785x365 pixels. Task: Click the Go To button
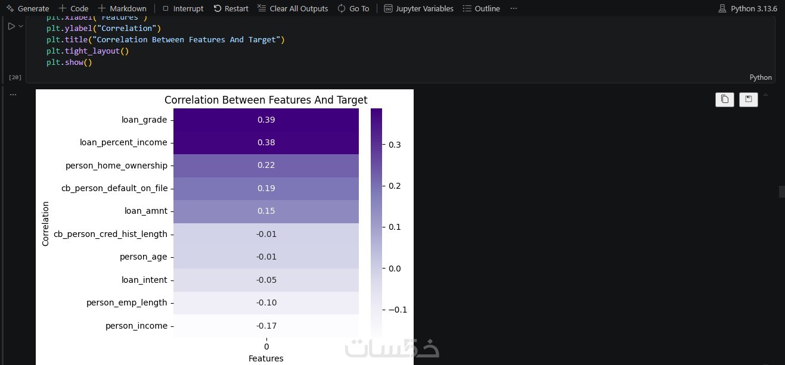[x=353, y=8]
